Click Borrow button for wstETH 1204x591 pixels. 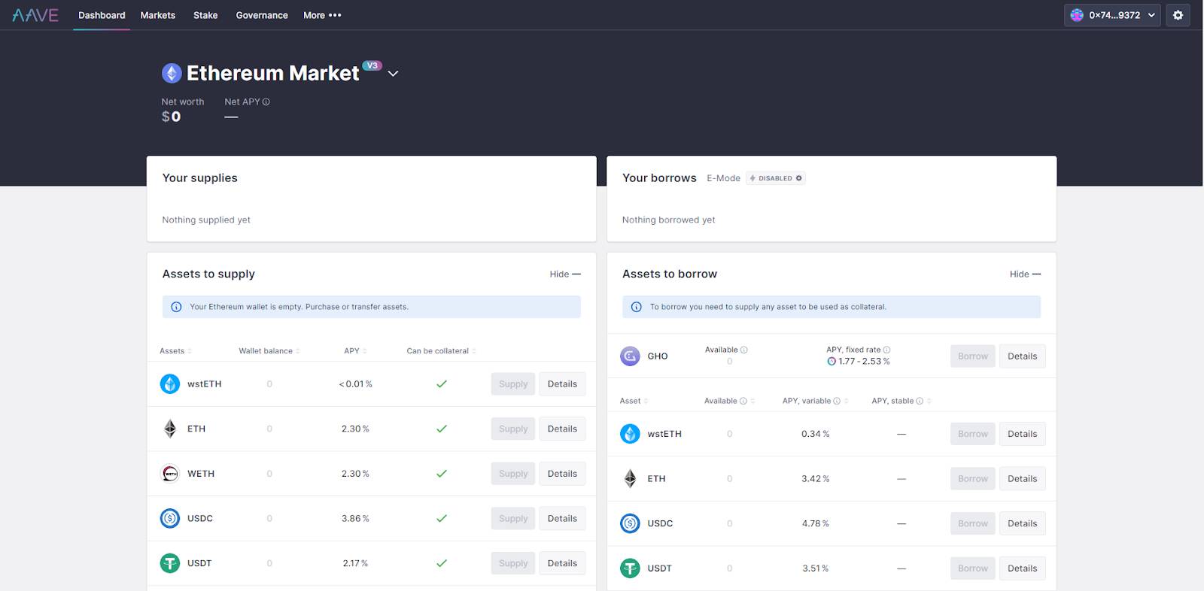click(973, 434)
